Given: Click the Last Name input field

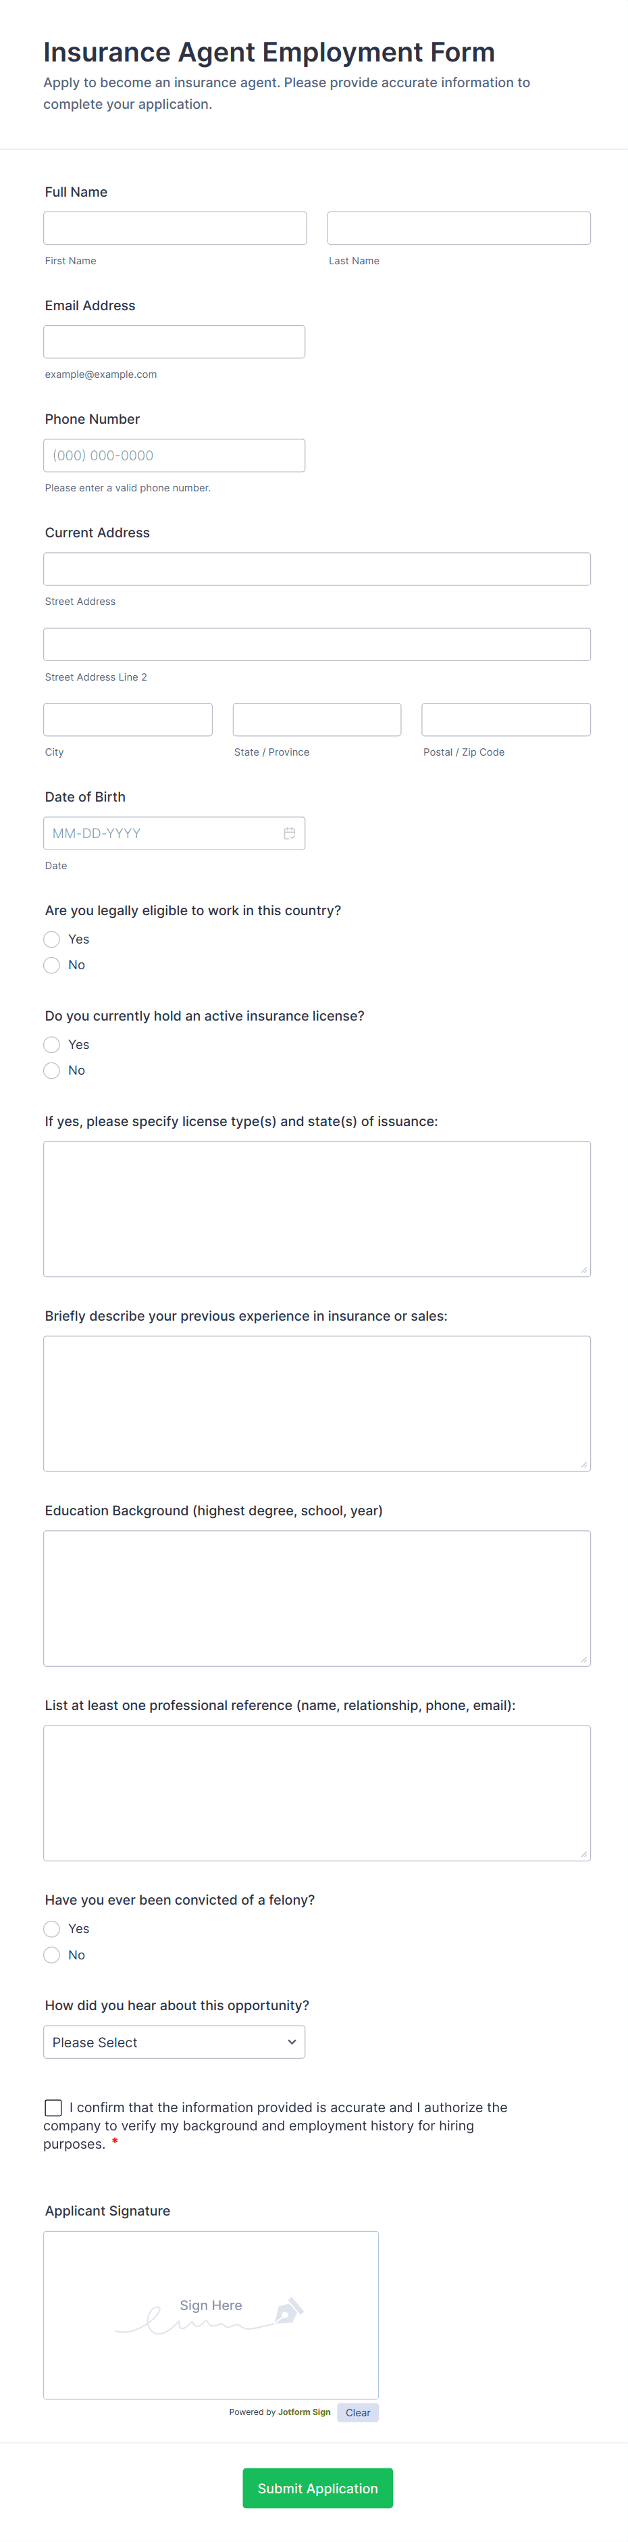Looking at the screenshot, I should pos(457,227).
